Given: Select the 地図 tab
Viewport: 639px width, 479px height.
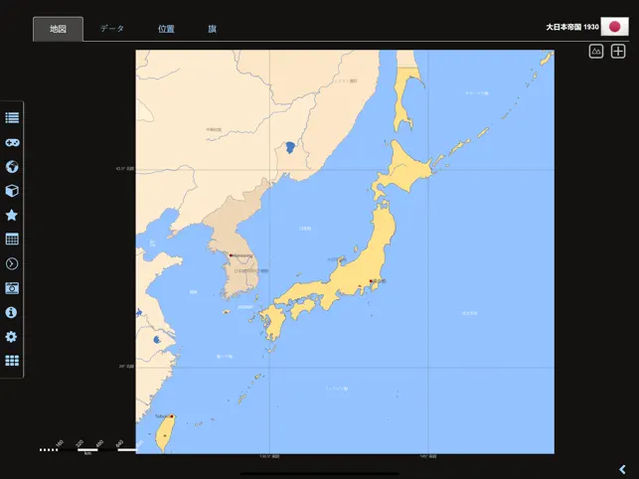Looking at the screenshot, I should tap(58, 29).
